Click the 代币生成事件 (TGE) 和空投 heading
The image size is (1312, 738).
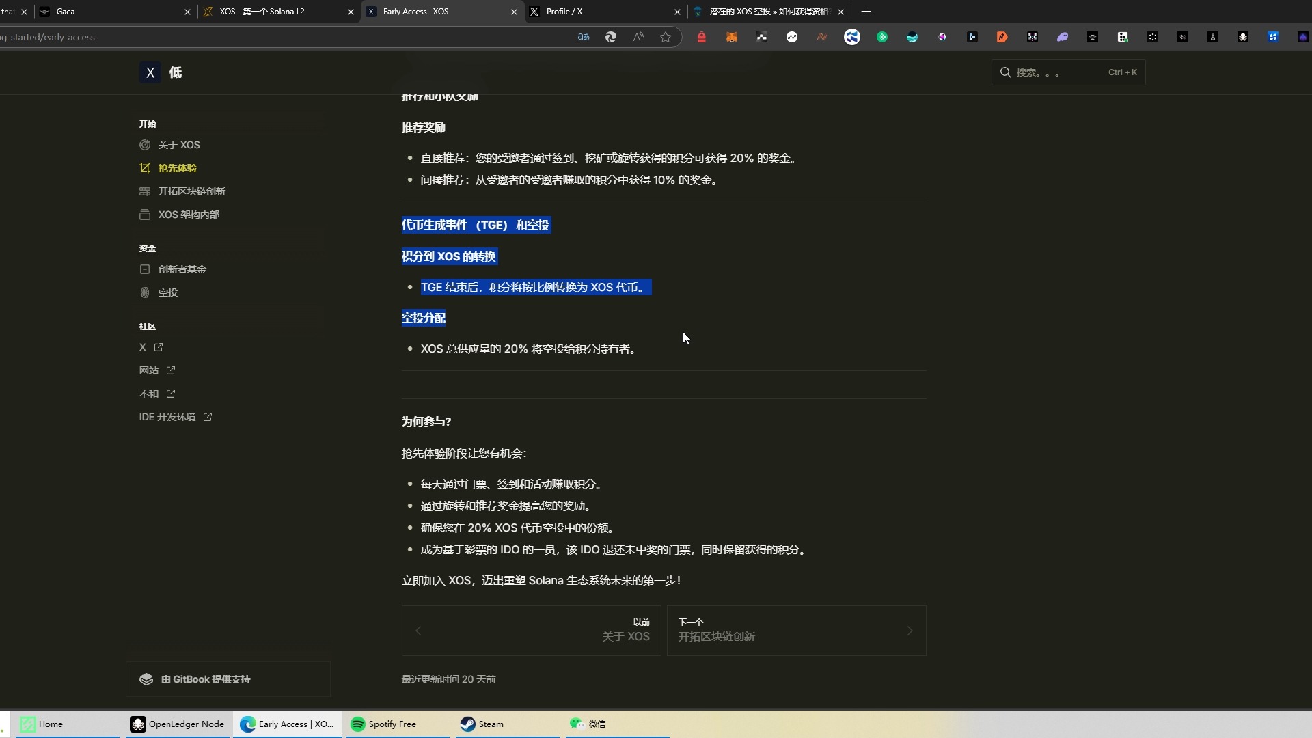(x=476, y=225)
